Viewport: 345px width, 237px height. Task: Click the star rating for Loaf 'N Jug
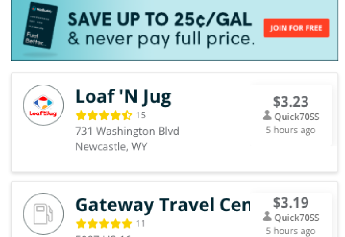click(104, 115)
